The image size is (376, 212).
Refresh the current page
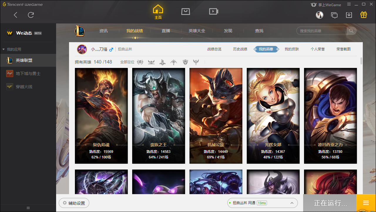tap(31, 15)
